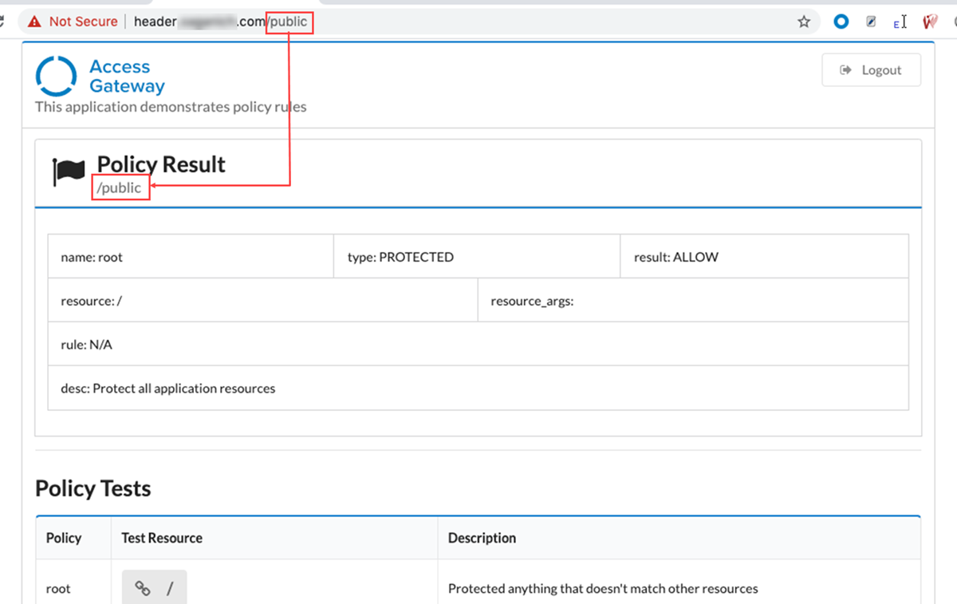Viewport: 957px width, 604px height.
Task: Click the black flag Policy Result icon
Action: pyautogui.click(x=69, y=171)
